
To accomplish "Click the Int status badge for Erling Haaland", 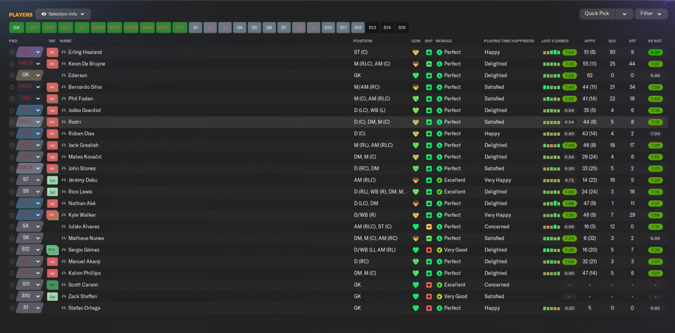I will point(52,52).
